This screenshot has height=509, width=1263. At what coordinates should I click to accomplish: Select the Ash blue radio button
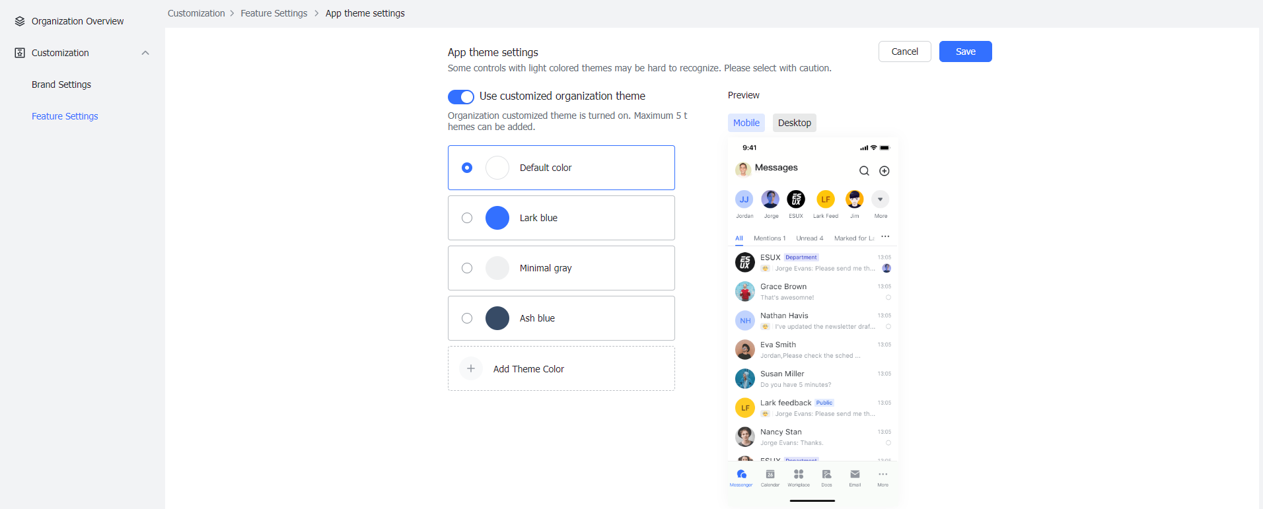467,318
